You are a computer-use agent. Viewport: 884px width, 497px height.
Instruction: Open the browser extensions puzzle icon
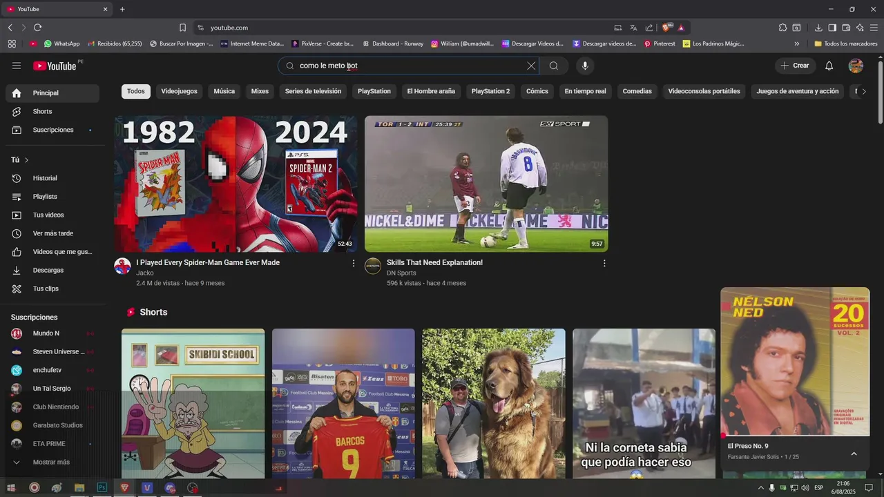[782, 28]
